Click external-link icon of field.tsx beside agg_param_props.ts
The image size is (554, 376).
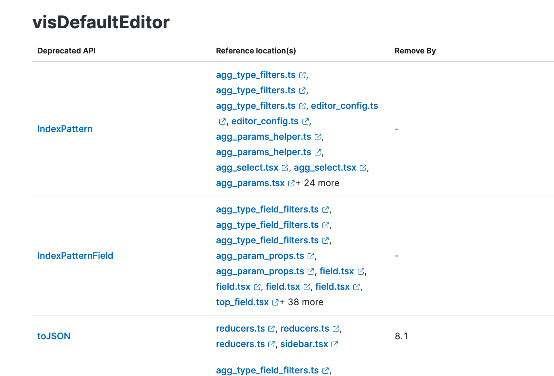361,271
